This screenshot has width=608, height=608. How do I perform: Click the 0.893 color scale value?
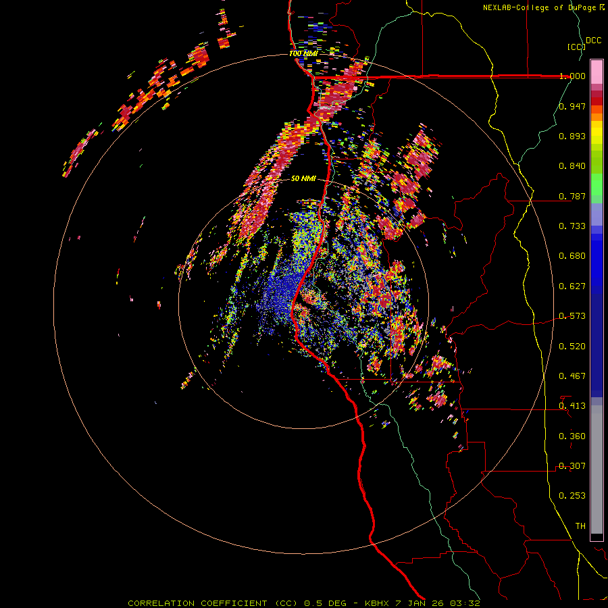point(572,136)
